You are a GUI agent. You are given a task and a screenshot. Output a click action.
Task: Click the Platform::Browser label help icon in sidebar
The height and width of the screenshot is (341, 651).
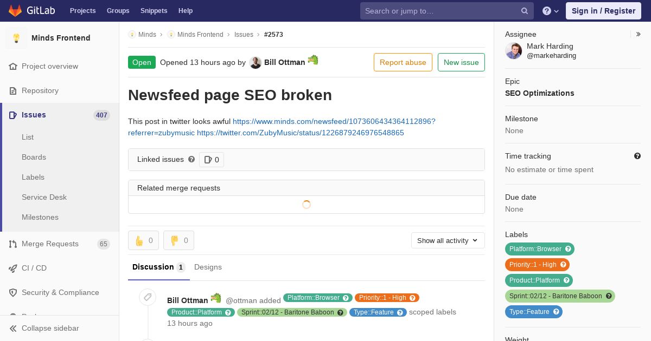click(568, 249)
